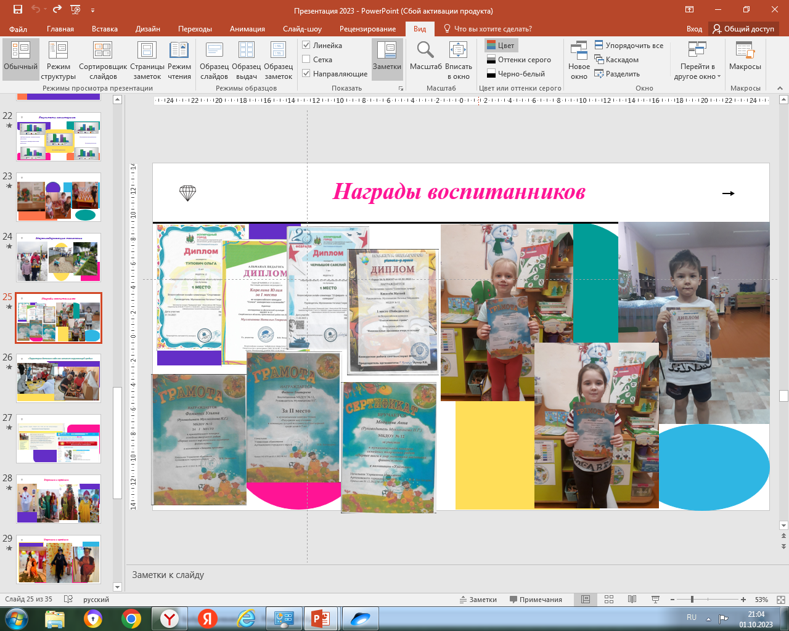This screenshot has width=789, height=631.
Task: Open Internet Explorer from taskbar
Action: (x=246, y=619)
